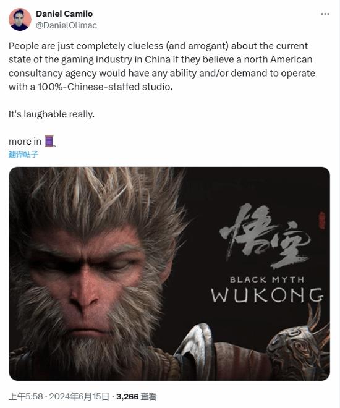Screen dimensions: 340x408
Task: Click the armored shoulder piece in image
Action: (x=298, y=346)
